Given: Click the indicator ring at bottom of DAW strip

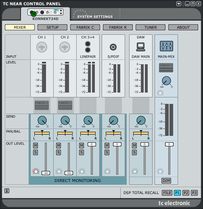Looking at the screenshot, I should (135, 171).
